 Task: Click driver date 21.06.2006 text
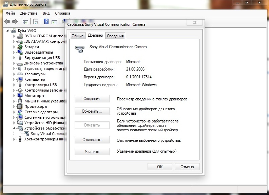(135, 69)
